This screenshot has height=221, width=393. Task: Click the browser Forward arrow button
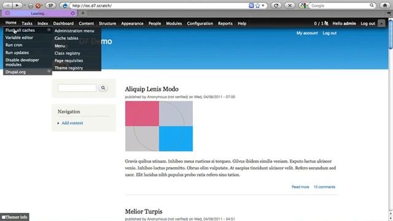[x=17, y=6]
